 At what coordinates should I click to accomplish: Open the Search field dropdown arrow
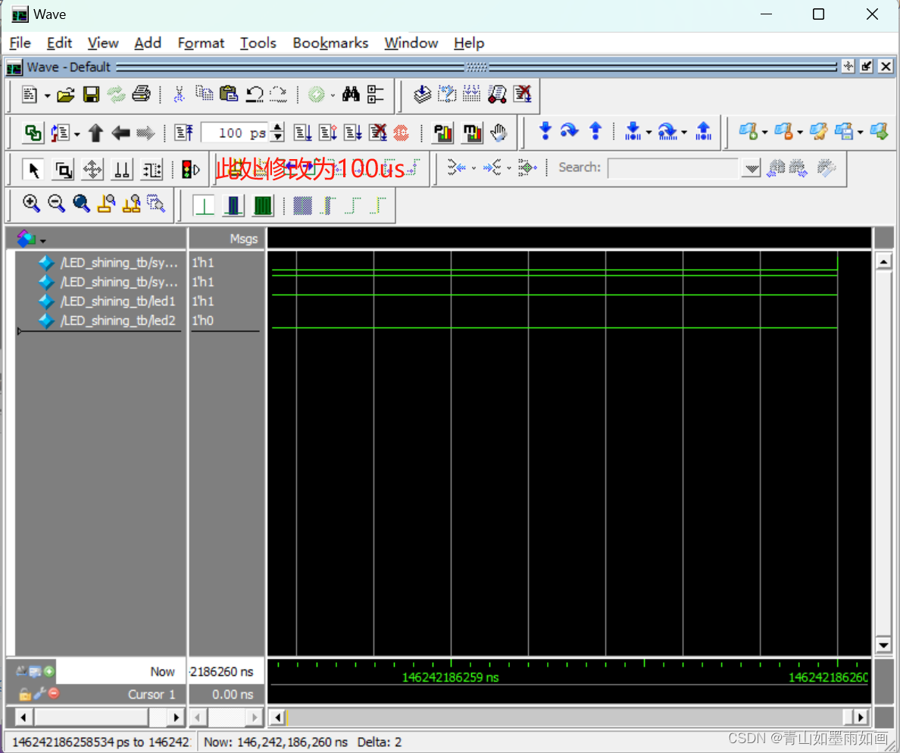751,168
